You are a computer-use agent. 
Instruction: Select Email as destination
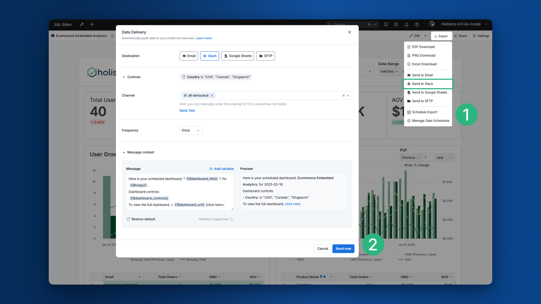click(x=189, y=56)
